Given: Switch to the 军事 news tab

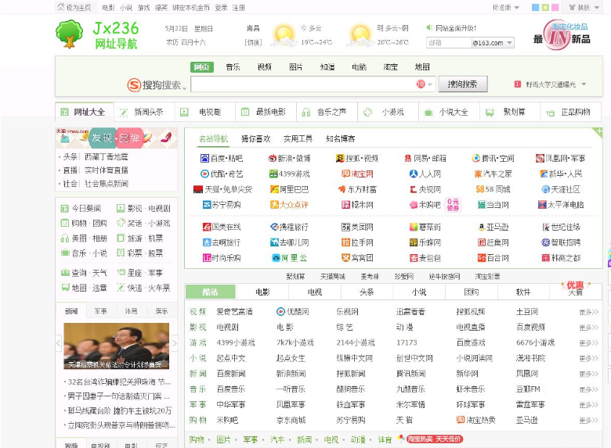Looking at the screenshot, I should pyautogui.click(x=101, y=311).
